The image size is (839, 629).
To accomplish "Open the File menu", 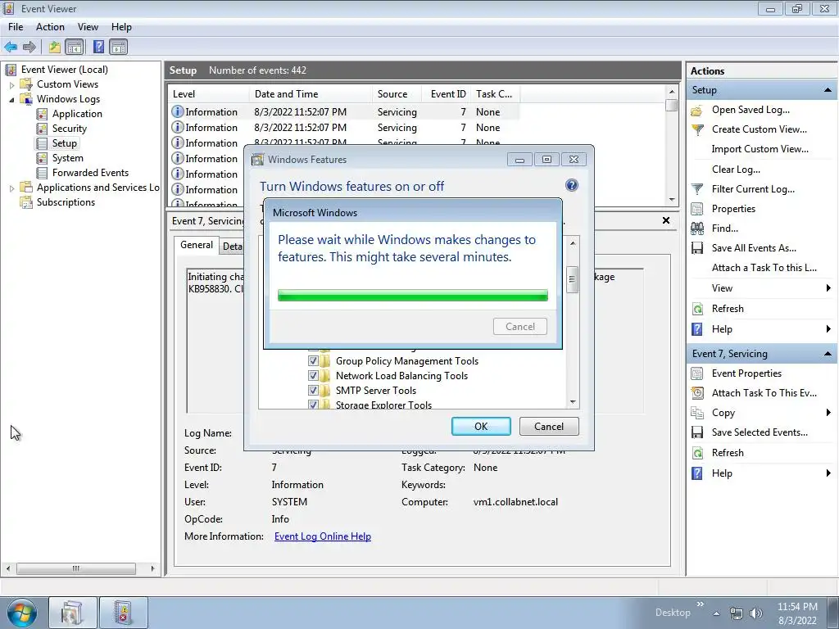I will pos(16,27).
